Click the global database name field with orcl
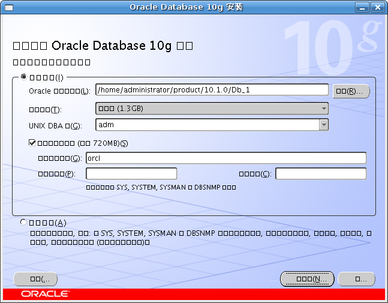This screenshot has width=388, height=303. (x=226, y=158)
